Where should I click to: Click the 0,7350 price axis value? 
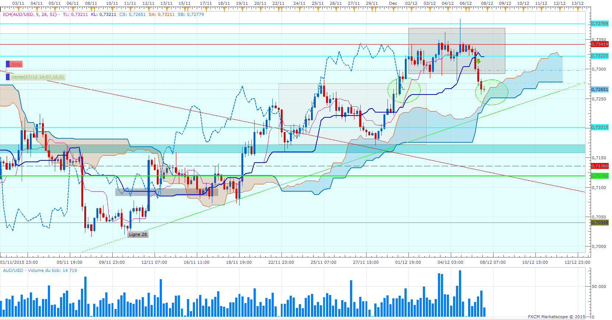[599, 40]
